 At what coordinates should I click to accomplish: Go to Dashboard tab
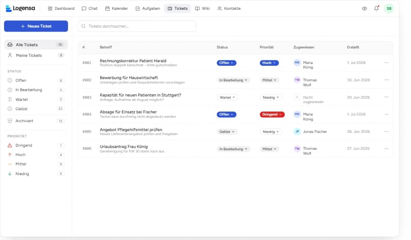tap(61, 8)
